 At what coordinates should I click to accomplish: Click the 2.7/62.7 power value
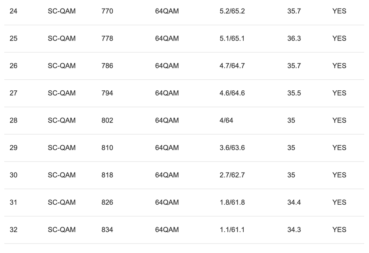pos(232,175)
